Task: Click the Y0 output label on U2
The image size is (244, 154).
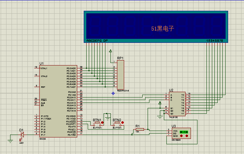Action: click(x=183, y=95)
